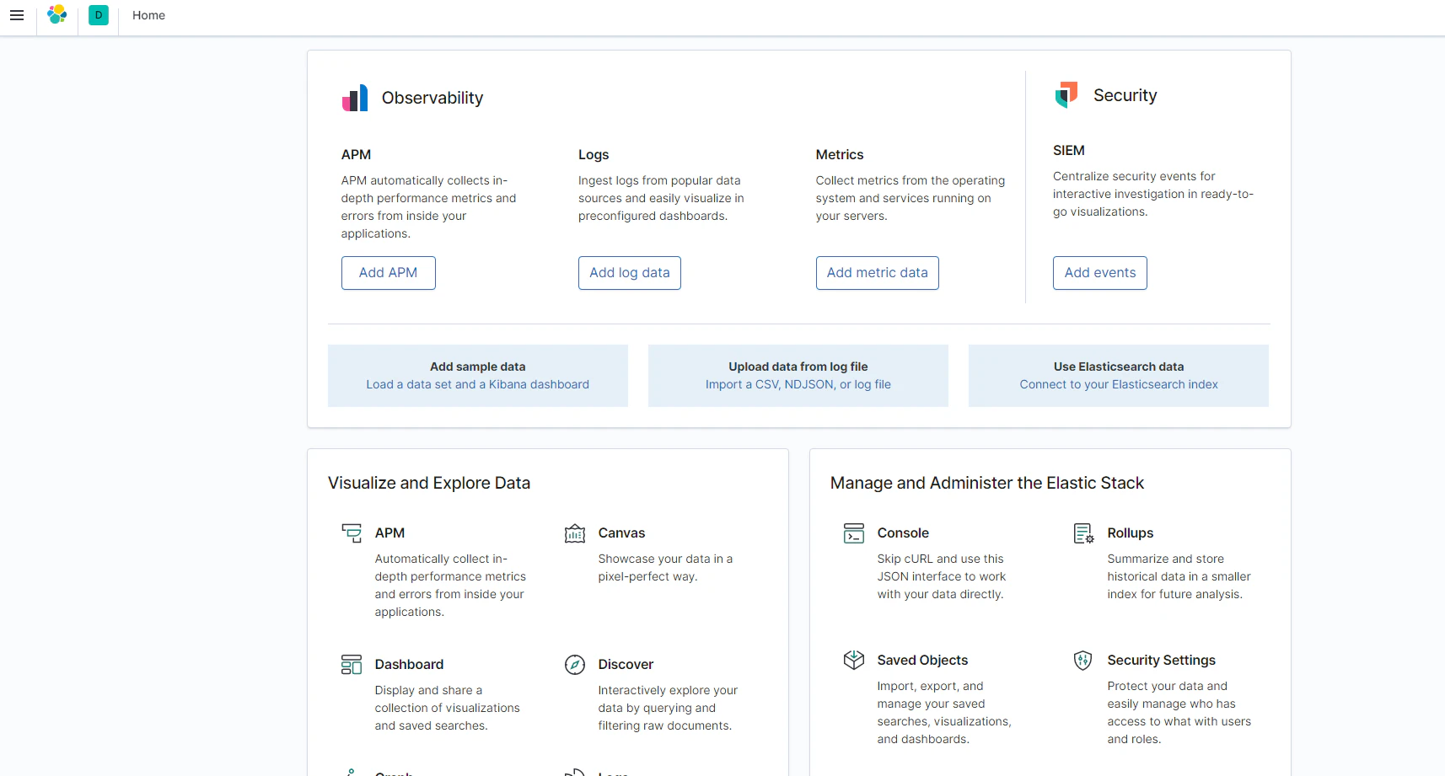Image resolution: width=1445 pixels, height=776 pixels.
Task: Click the Add events button
Action: pos(1100,273)
